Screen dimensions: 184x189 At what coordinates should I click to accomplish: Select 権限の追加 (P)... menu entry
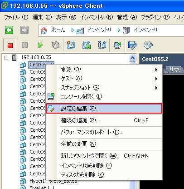point(104,120)
